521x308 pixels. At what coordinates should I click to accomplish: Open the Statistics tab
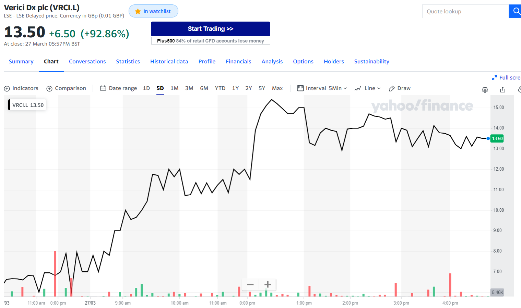(128, 61)
